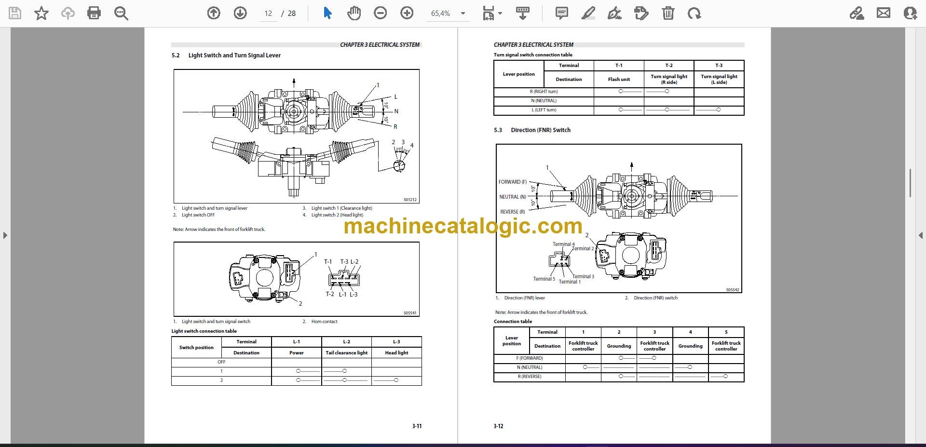Click 'Turn signal light (L side)' table cell

(719, 80)
